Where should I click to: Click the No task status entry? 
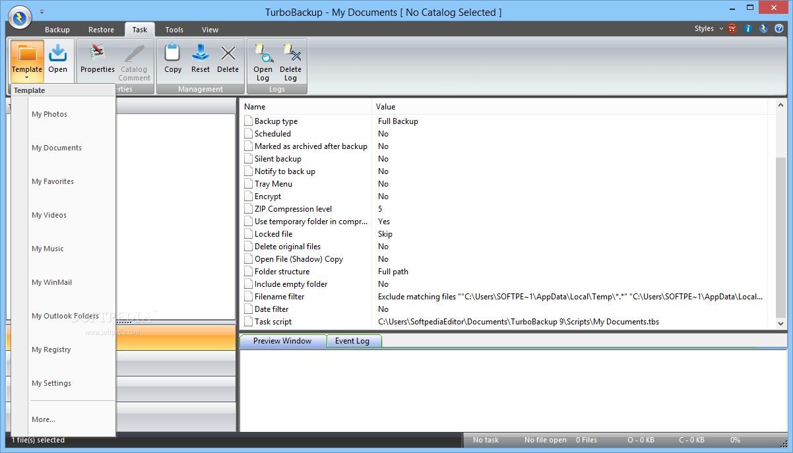click(x=486, y=440)
